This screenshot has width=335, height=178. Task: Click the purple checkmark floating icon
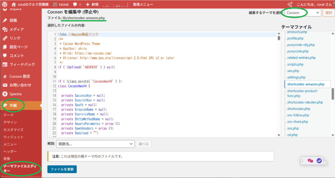pos(319,161)
